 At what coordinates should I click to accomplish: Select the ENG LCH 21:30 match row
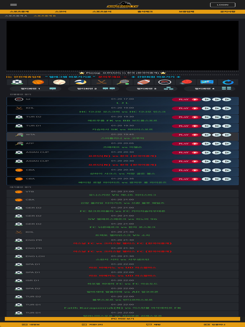(122, 258)
